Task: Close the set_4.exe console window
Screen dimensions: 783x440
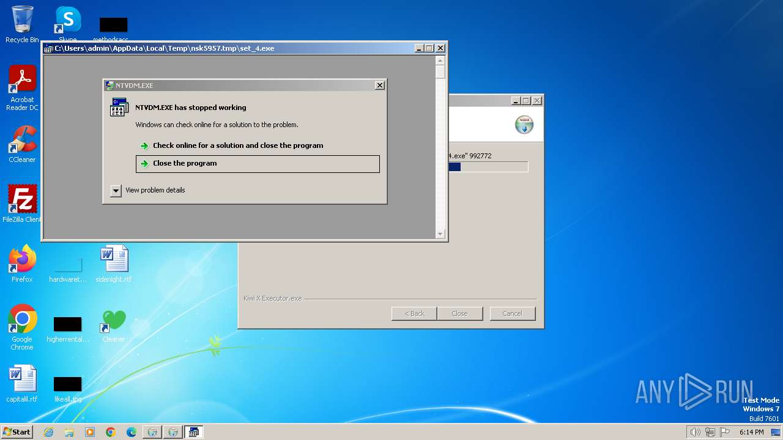Action: [x=440, y=48]
